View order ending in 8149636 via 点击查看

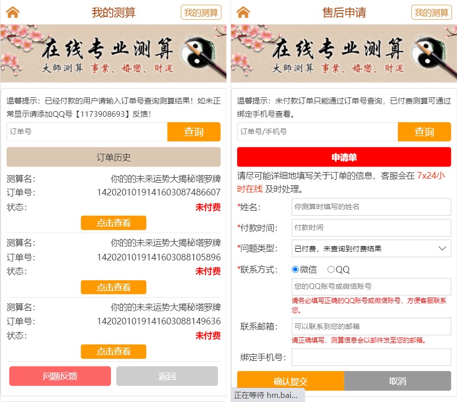tap(113, 351)
